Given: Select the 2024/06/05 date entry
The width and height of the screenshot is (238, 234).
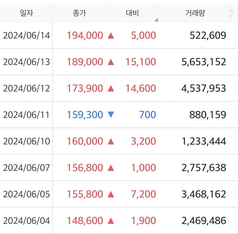Looking at the screenshot, I should coord(26,194).
